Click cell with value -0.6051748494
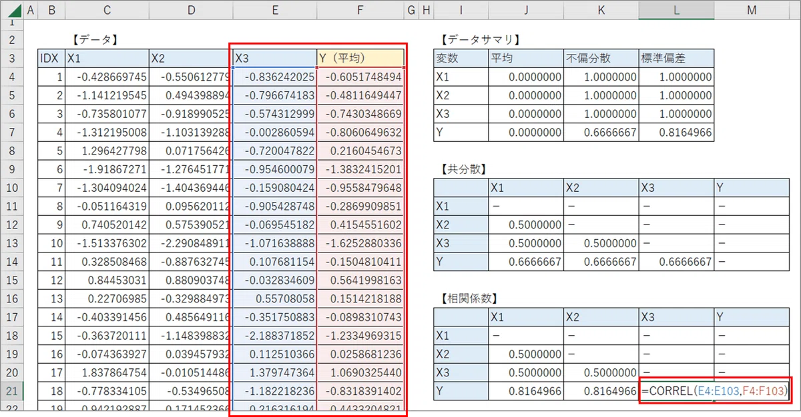Viewport: 801px width, 417px height. click(360, 77)
